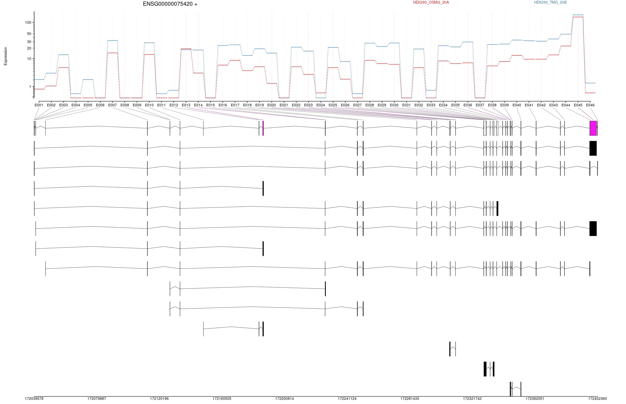Click the y-axis tick value 100
Viewport: 626px width, 404px height.
click(28, 23)
